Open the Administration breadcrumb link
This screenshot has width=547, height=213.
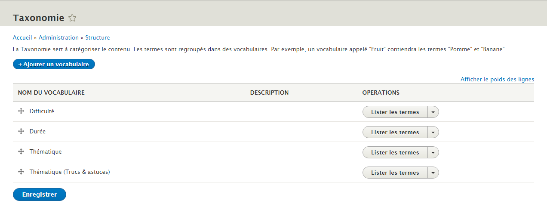pos(58,38)
